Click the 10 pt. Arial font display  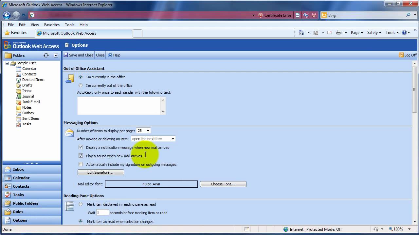(151, 184)
